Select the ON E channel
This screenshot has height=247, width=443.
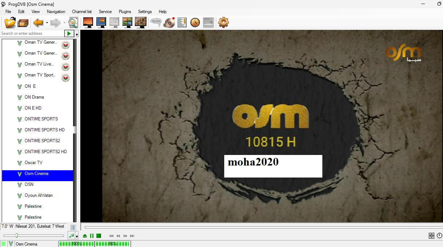point(30,86)
